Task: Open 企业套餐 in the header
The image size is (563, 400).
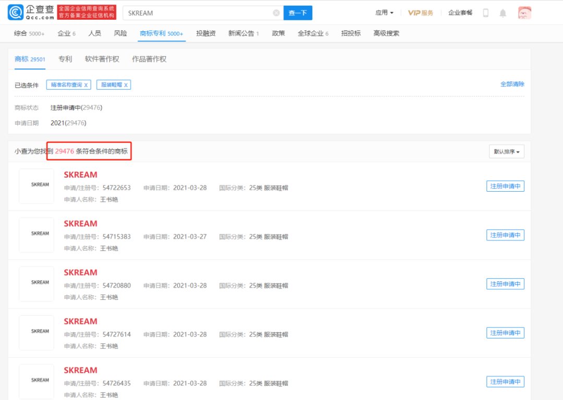Action: coord(461,12)
